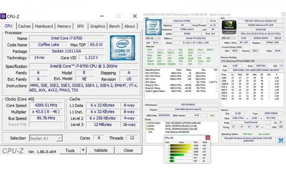Open the Caches tab in CPU-Z
The height and width of the screenshot is (187, 286).
point(24,26)
